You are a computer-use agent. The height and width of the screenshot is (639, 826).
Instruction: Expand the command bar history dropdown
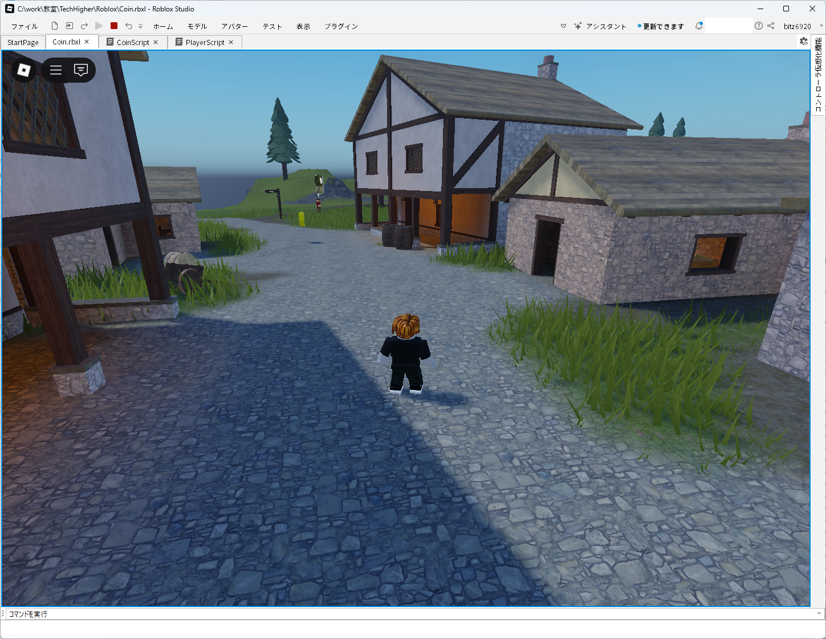click(819, 613)
